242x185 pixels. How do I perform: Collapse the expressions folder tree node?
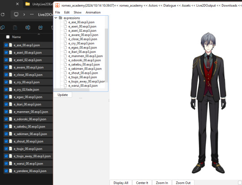click(x=56, y=18)
